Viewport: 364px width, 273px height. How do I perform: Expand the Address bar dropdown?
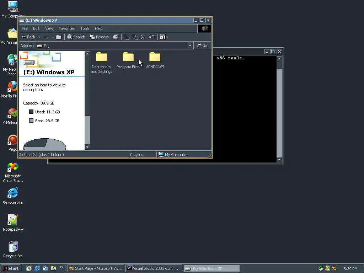[x=190, y=45]
